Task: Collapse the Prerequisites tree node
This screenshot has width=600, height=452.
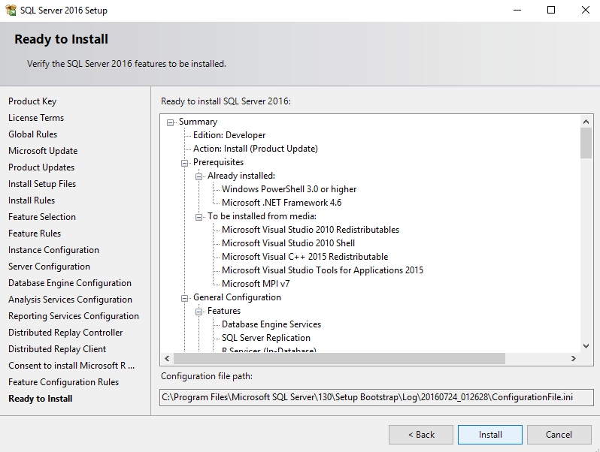Action: (185, 163)
